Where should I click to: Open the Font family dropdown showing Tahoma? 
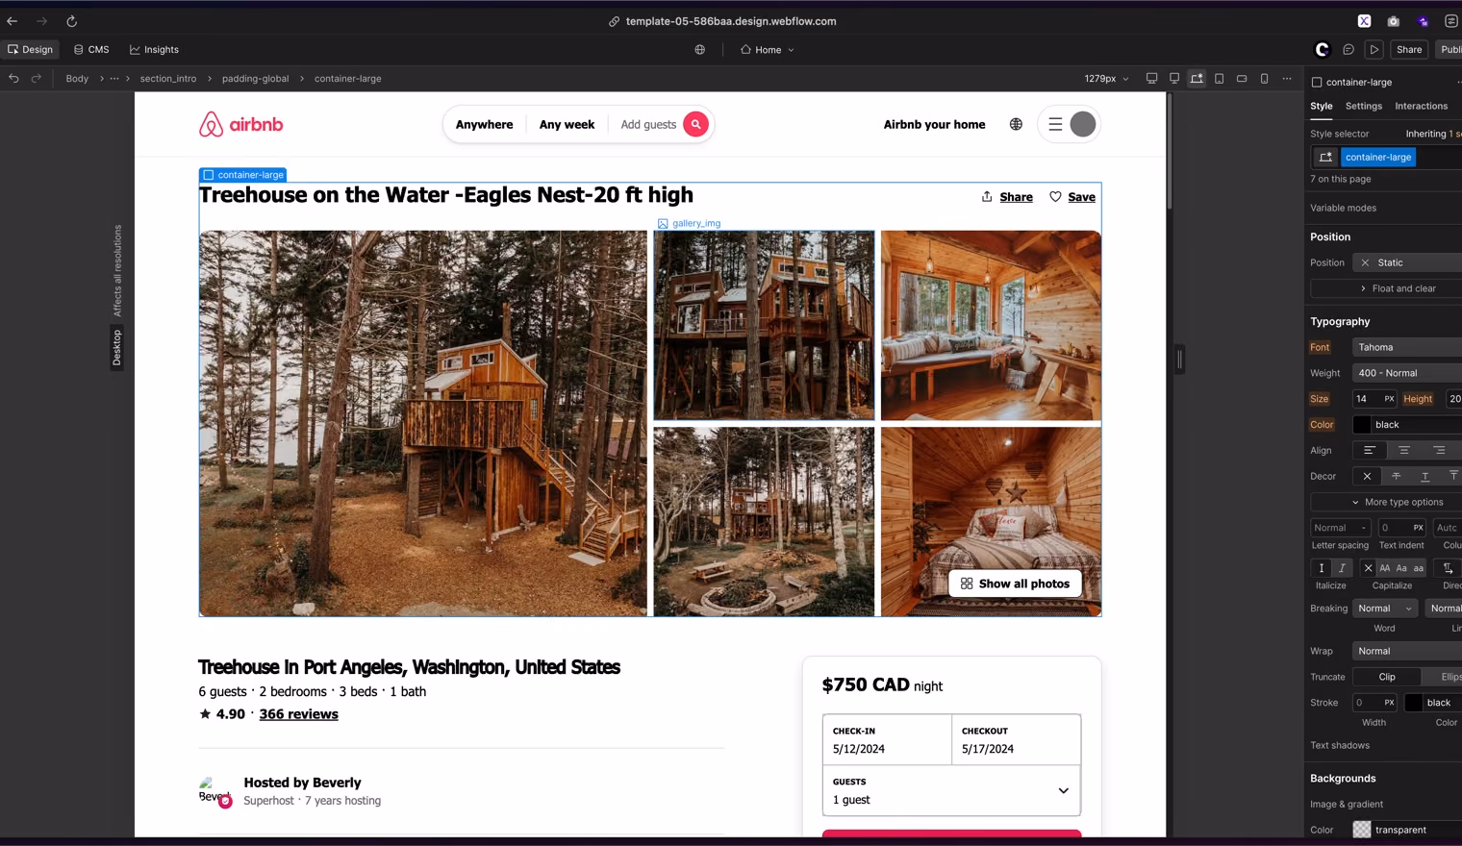click(x=1407, y=347)
